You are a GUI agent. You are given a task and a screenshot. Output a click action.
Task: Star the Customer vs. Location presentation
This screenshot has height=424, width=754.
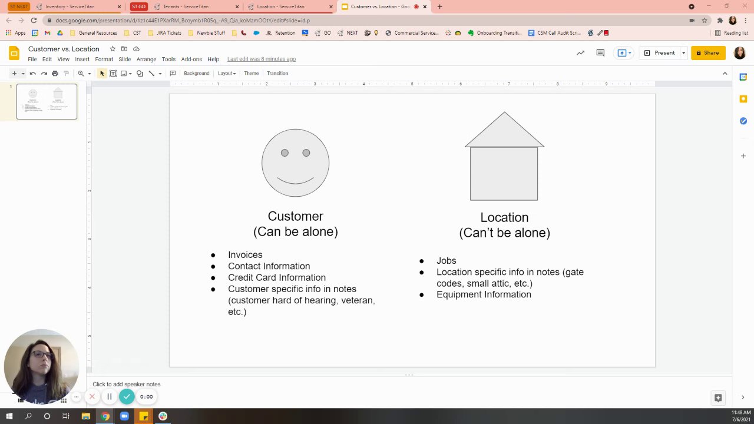tap(113, 49)
